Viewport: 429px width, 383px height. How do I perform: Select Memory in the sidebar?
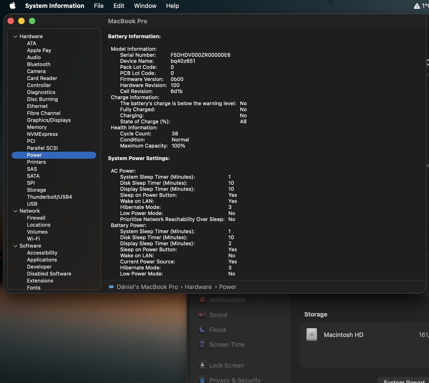[37, 127]
